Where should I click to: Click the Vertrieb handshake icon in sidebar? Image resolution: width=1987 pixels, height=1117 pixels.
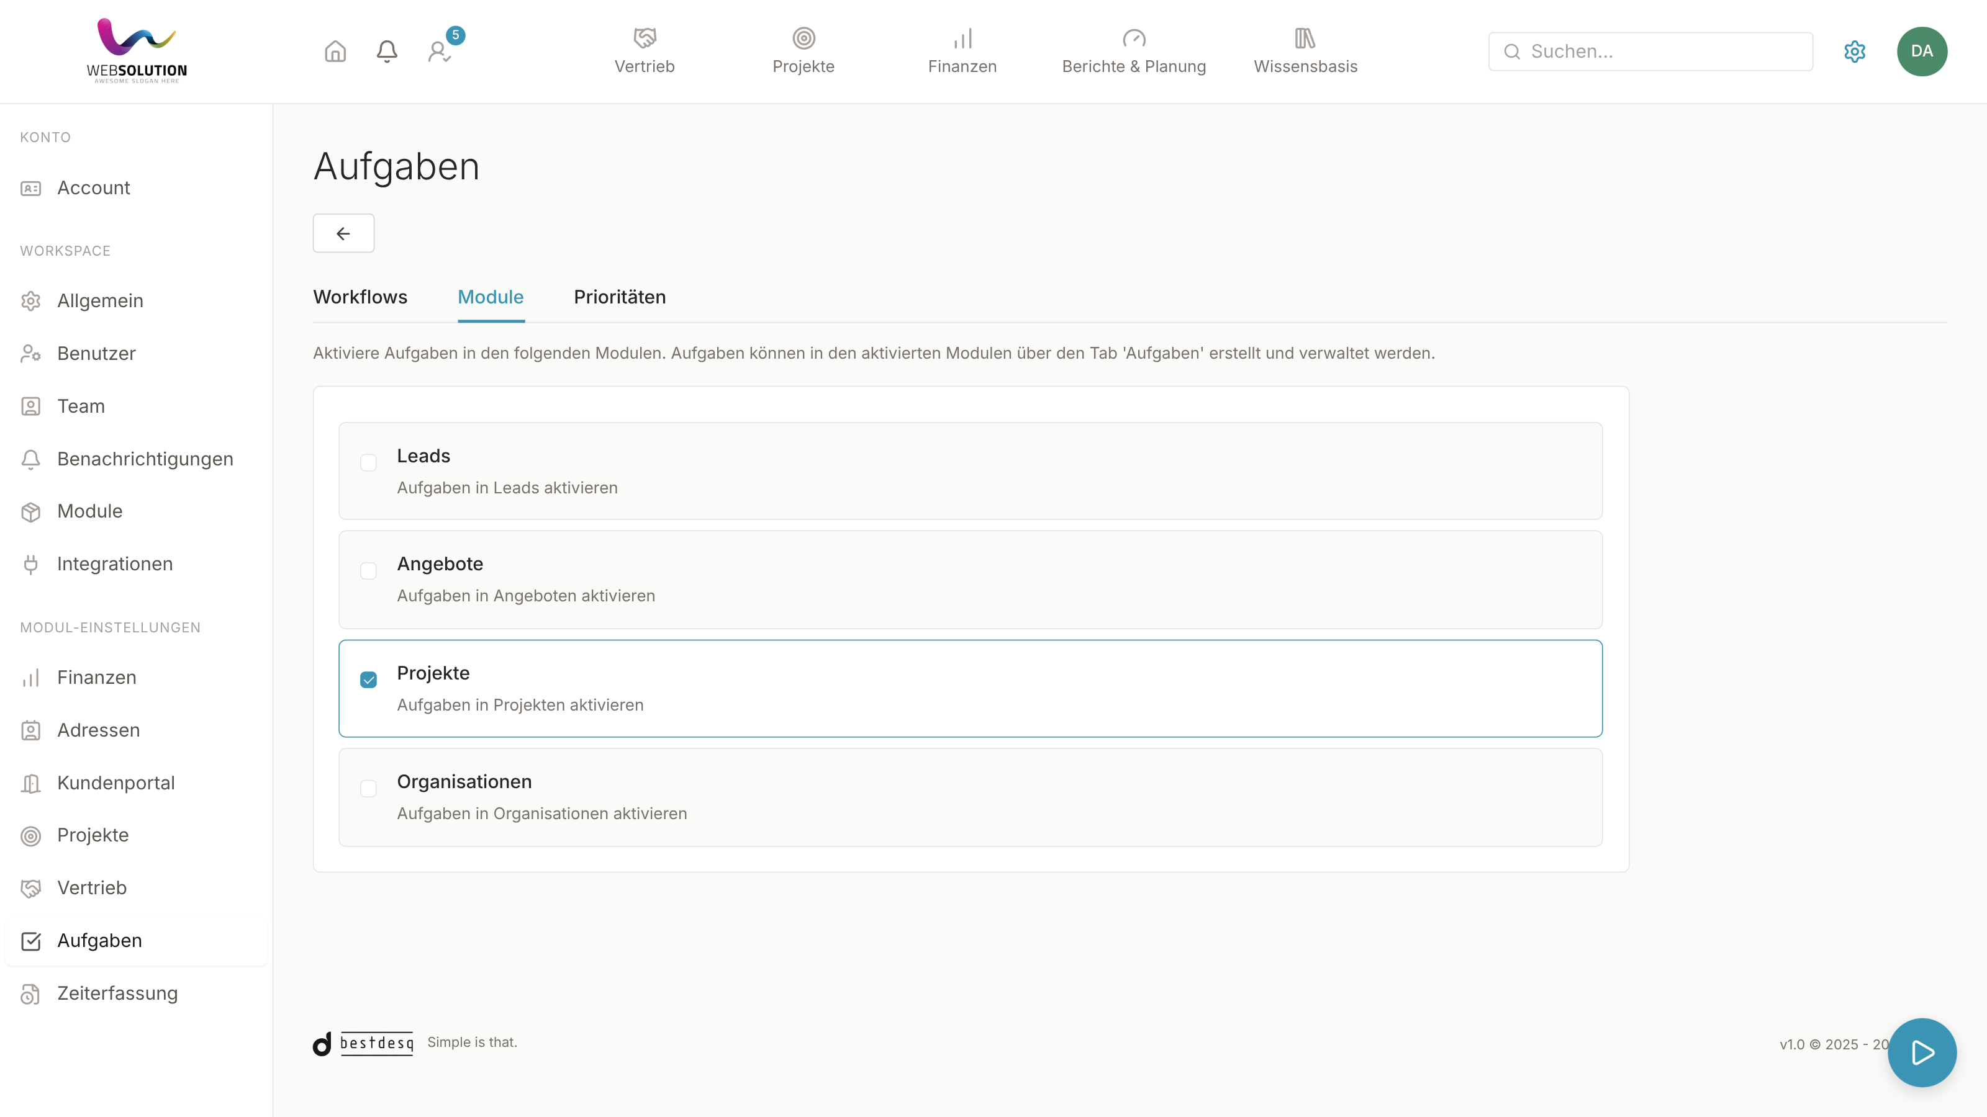click(x=31, y=888)
